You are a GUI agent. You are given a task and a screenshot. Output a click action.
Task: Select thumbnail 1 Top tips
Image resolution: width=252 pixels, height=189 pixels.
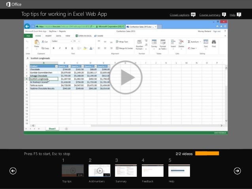[73, 170]
